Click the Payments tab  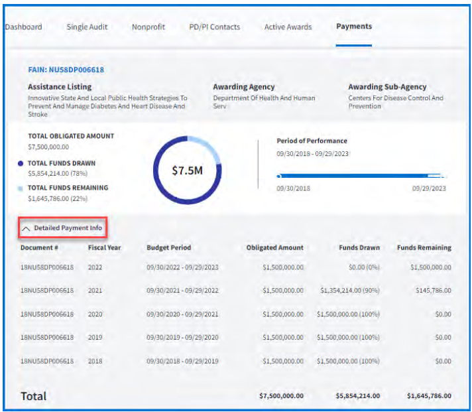[353, 27]
